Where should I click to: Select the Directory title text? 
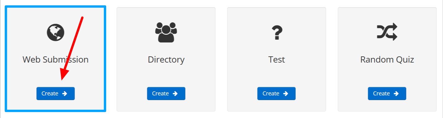pos(166,59)
